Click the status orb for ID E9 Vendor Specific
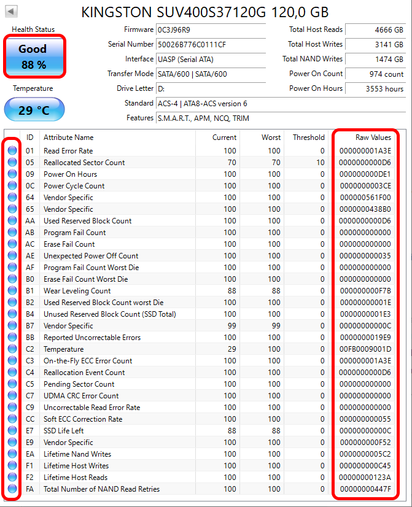Screen dimensions: 412x507 click(12, 442)
